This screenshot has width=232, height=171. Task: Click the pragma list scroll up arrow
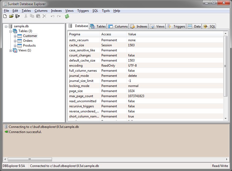click(x=226, y=33)
